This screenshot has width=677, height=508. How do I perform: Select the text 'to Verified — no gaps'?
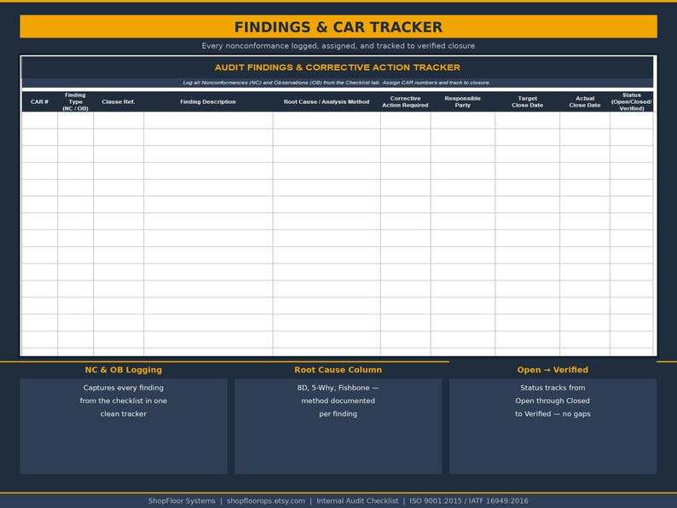click(x=553, y=413)
